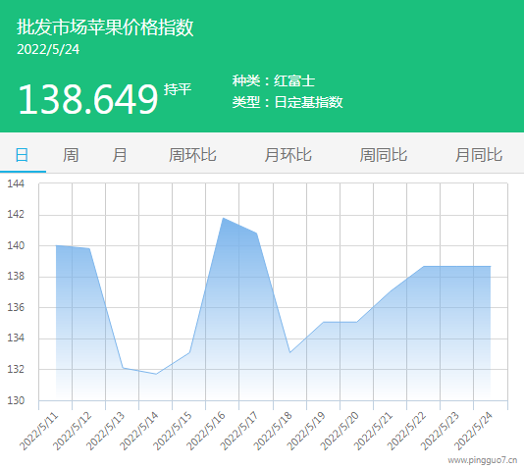Viewport: 524px width, 468px height.
Task: Click the www.pingguo7.cn watermark link
Action: coord(483,461)
